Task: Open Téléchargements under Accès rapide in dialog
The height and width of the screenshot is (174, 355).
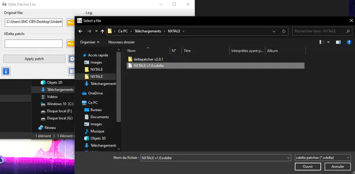Action: (100, 83)
